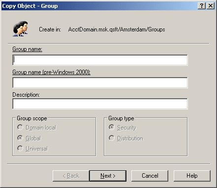Click into the Description text box
217x188 pixels.
(100, 104)
